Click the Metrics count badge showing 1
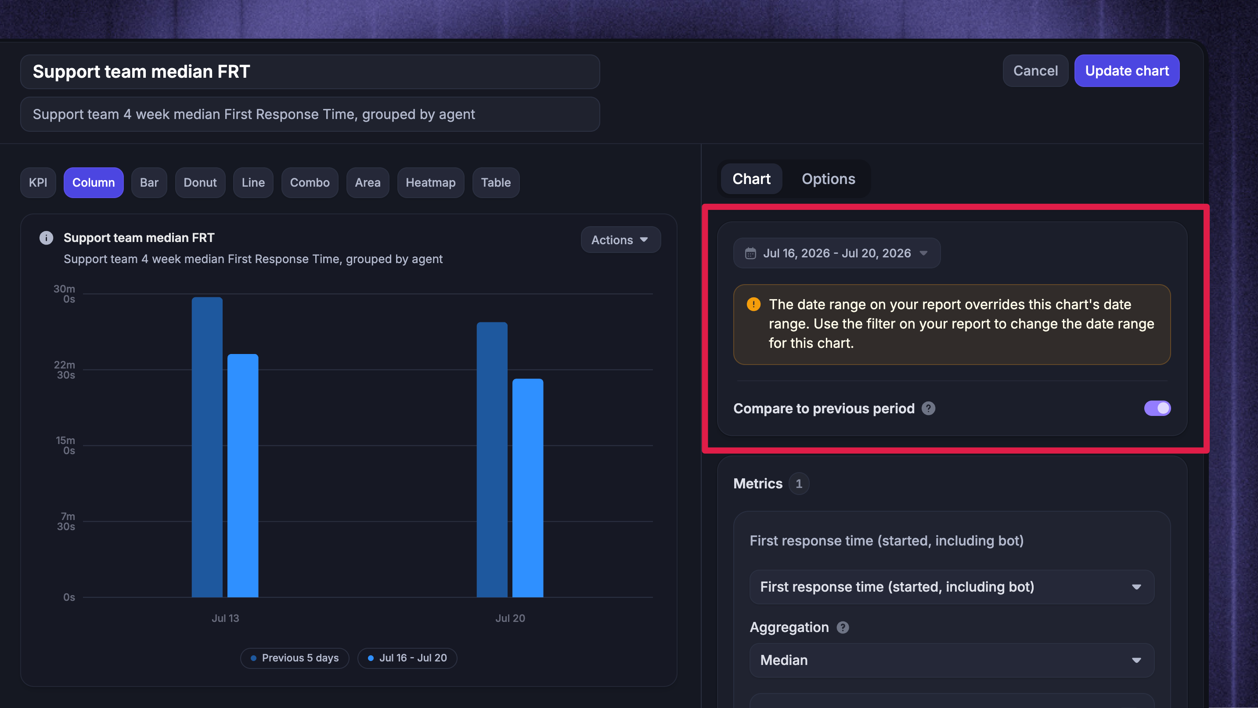The height and width of the screenshot is (708, 1258). 799,484
